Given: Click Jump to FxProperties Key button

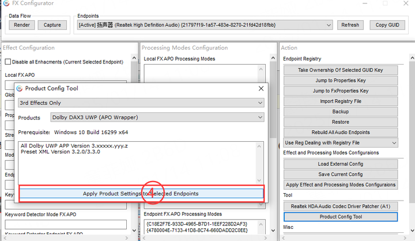Looking at the screenshot, I should tap(340, 91).
